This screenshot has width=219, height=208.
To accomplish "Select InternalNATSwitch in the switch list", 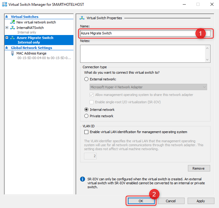I will coord(30,28).
